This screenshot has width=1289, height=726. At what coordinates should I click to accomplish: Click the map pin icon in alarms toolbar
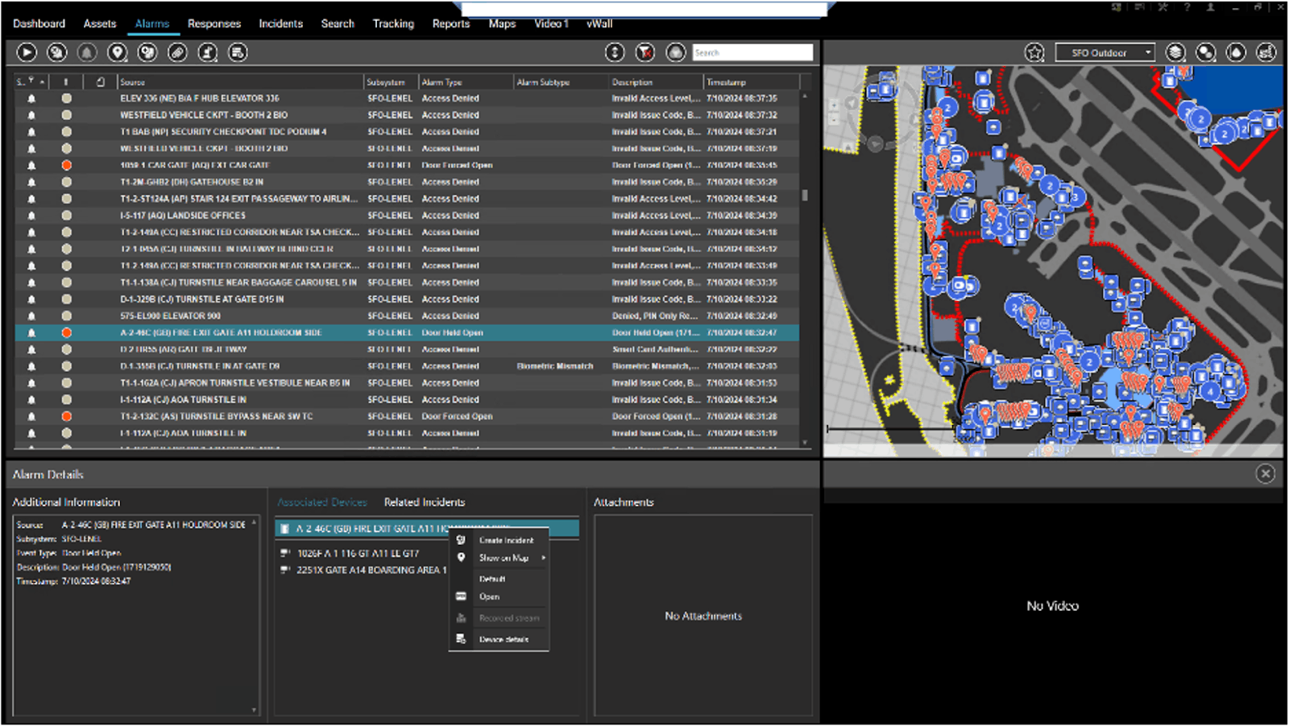pos(118,52)
